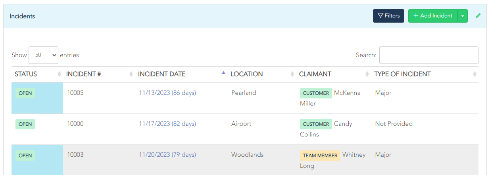490x175 pixels.
Task: Open incident dated 11/13/2023 (86 days)
Action: tap(167, 93)
